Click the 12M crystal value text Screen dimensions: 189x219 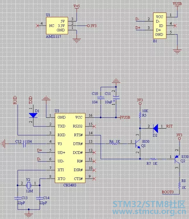click(x=29, y=191)
